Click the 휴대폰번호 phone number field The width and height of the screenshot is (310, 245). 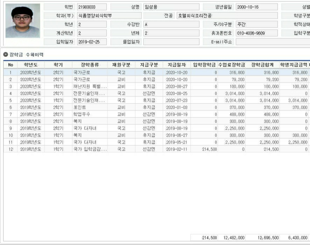pos(256,33)
